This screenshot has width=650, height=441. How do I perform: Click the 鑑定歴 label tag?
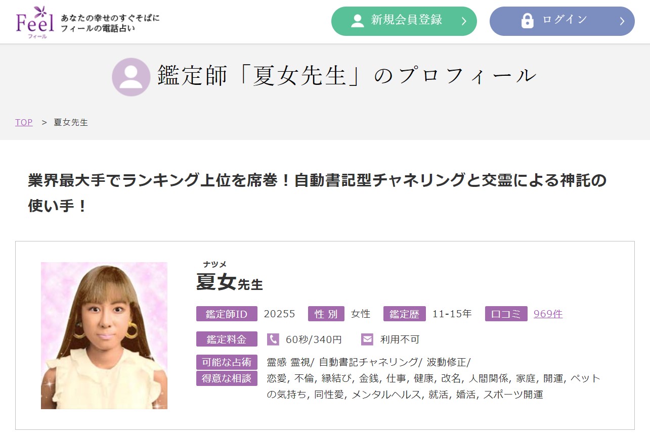tap(404, 314)
